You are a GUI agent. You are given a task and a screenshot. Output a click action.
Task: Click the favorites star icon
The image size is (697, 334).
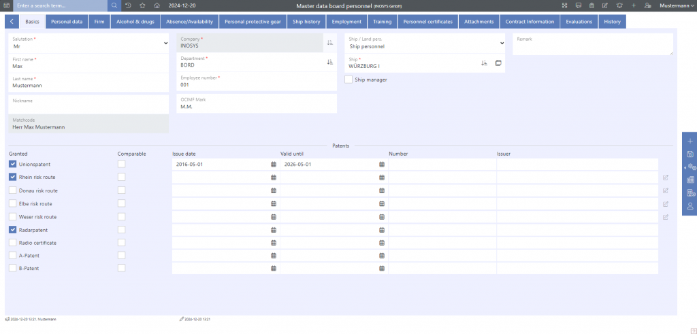point(142,5)
